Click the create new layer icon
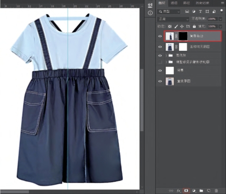Viewport: 226px width, 194px height. pyautogui.click(x=209, y=191)
